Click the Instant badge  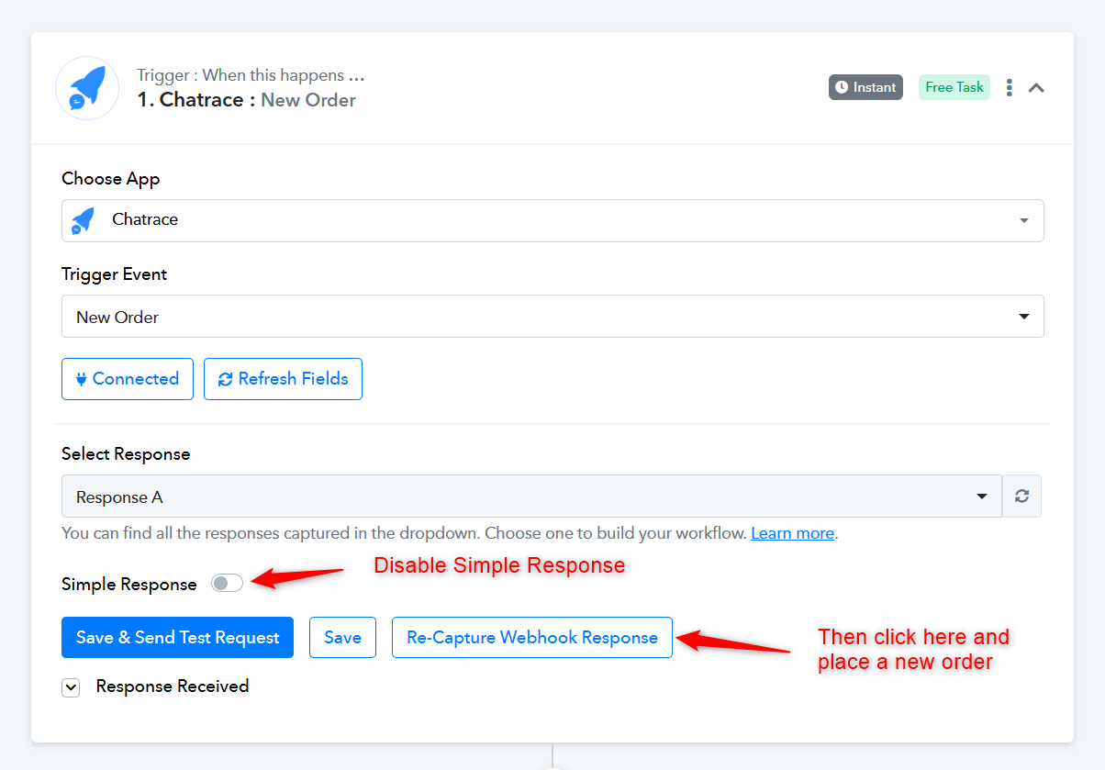tap(865, 87)
